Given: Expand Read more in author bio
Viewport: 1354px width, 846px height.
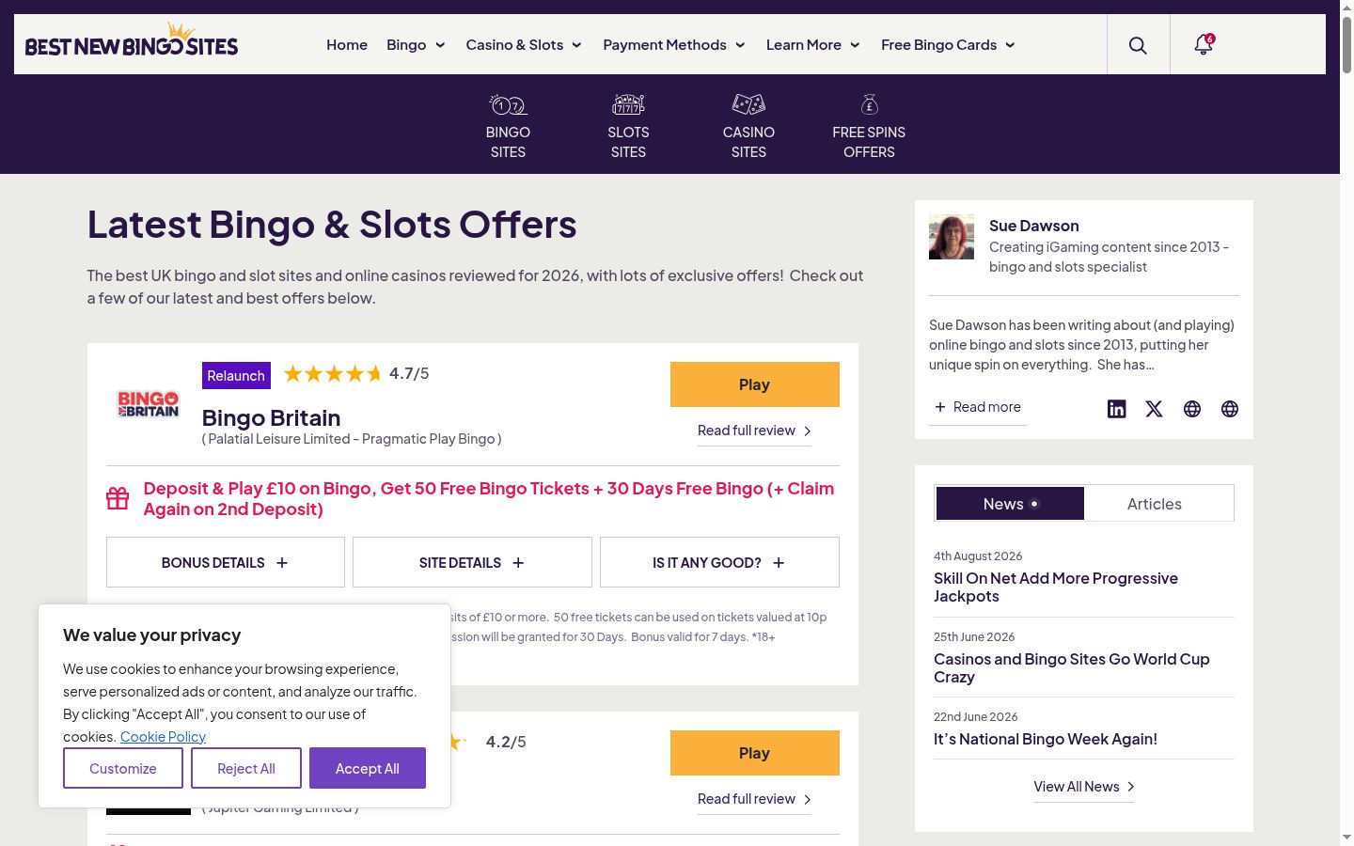Looking at the screenshot, I should (978, 407).
